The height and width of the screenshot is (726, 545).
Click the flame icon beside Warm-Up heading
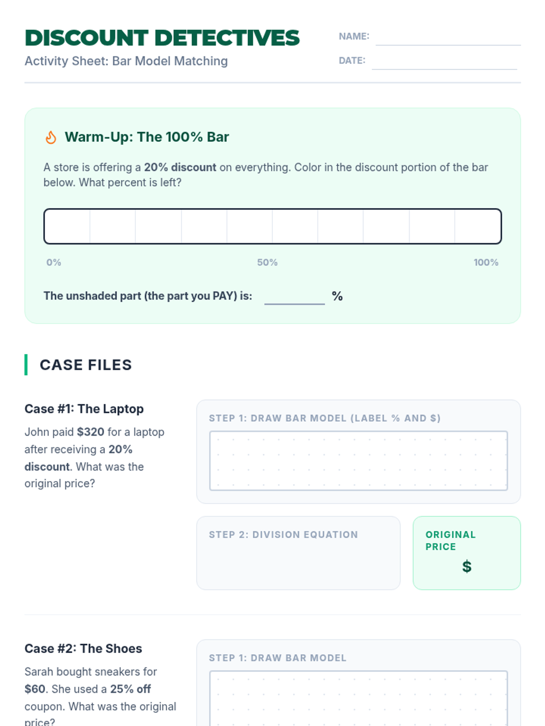(x=51, y=137)
